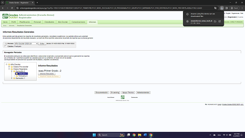Click Imprimir Tarjeta de Notas button
The image size is (245, 138).
click(x=49, y=76)
